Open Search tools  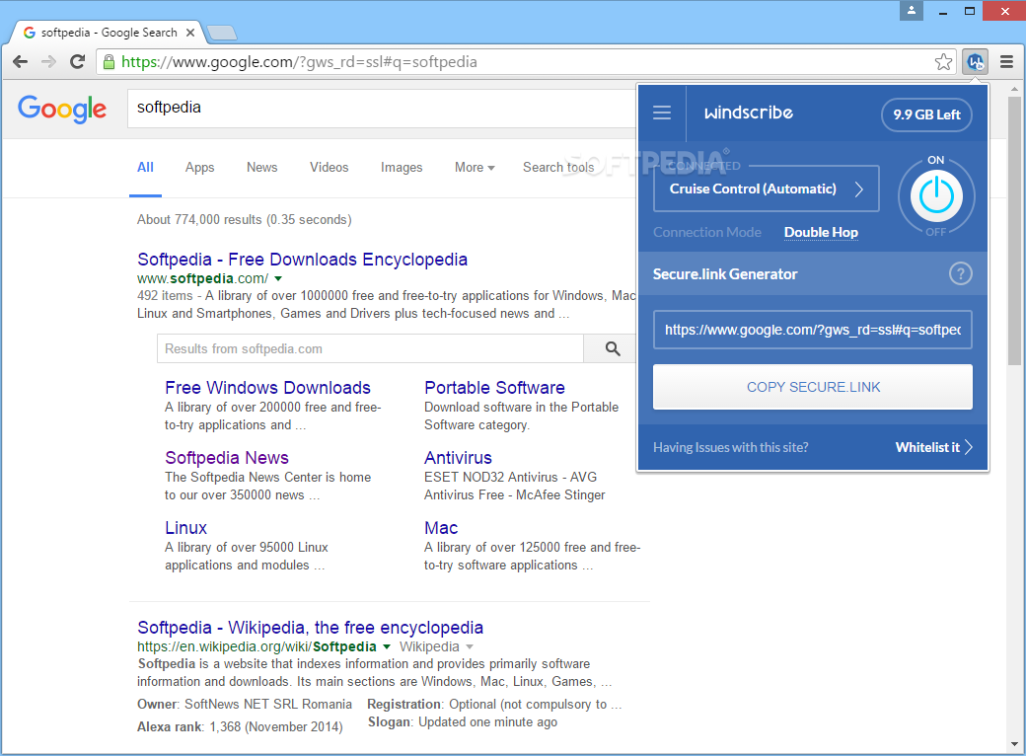tap(558, 168)
